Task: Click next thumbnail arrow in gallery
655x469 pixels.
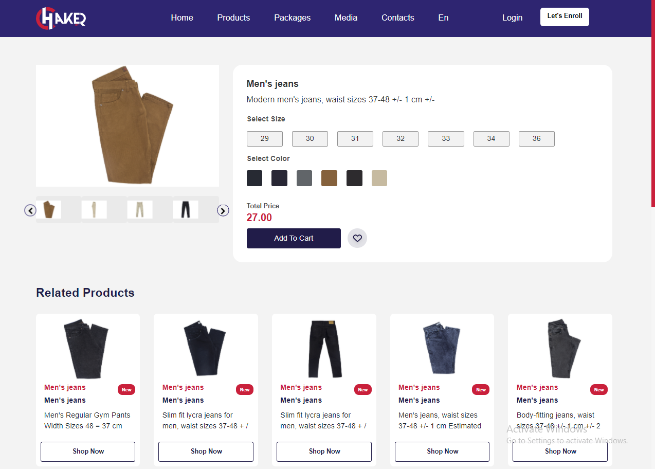Action: click(223, 210)
